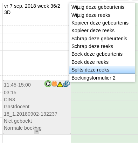
Task: Click highlighted "Splits deze reeks" item
Action: pos(102,70)
